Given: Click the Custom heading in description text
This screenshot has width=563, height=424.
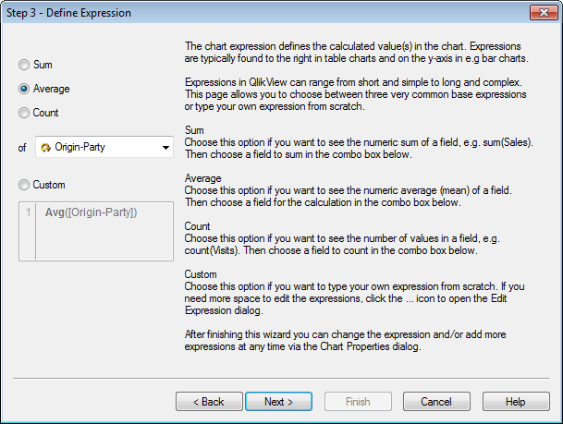Looking at the screenshot, I should [x=201, y=274].
